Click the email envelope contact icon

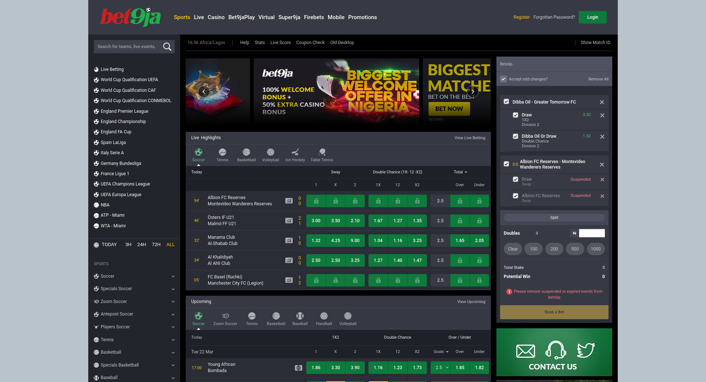[525, 351]
